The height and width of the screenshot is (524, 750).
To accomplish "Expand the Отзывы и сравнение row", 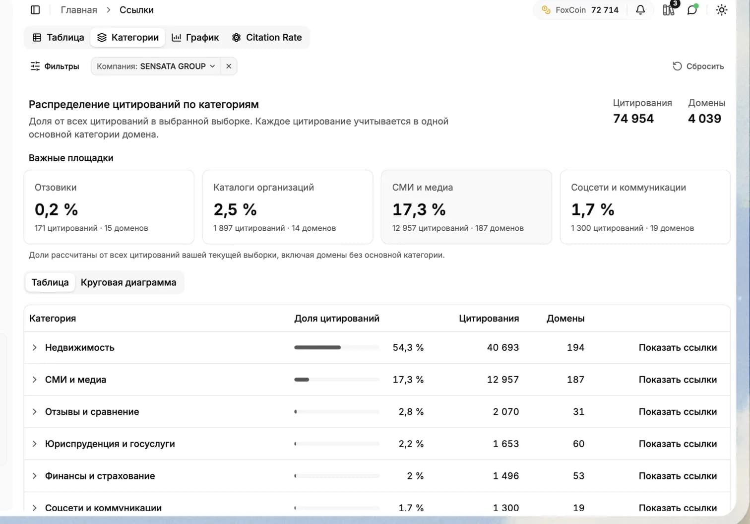I will pos(34,412).
